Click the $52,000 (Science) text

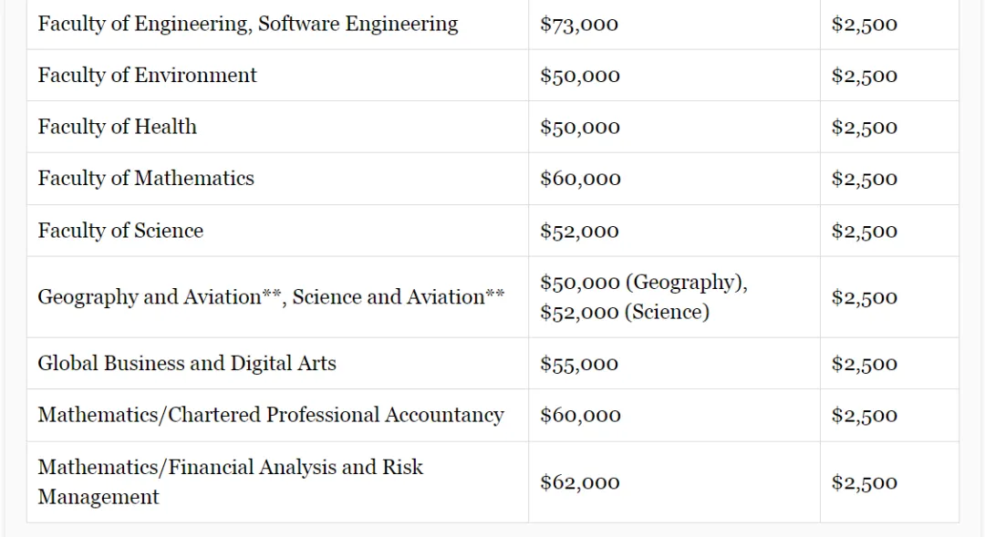[x=625, y=312]
